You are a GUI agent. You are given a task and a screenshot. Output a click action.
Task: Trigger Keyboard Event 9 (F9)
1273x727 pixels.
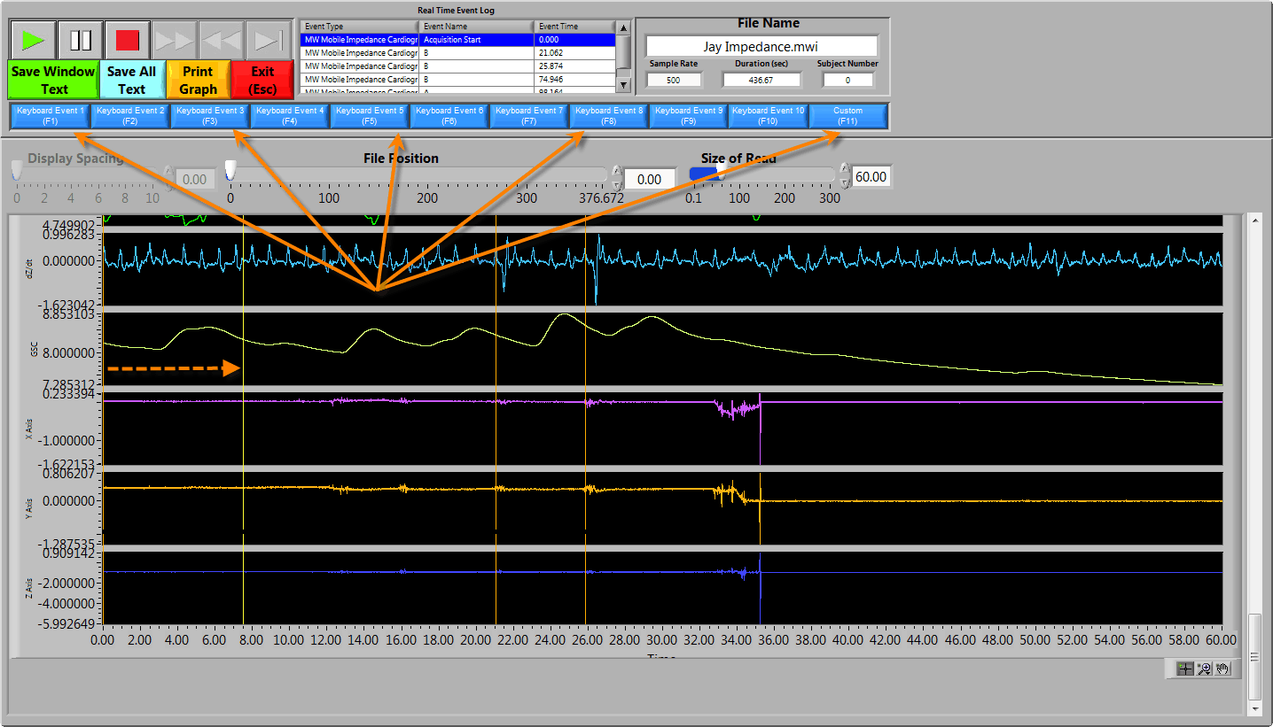[x=689, y=116]
